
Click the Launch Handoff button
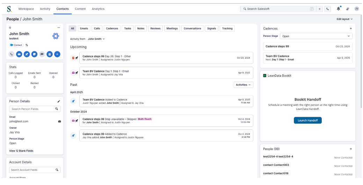308,120
